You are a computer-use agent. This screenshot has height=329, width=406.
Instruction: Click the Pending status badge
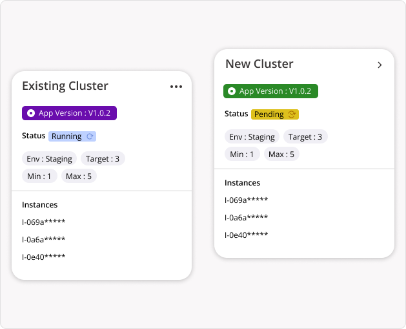pos(275,114)
